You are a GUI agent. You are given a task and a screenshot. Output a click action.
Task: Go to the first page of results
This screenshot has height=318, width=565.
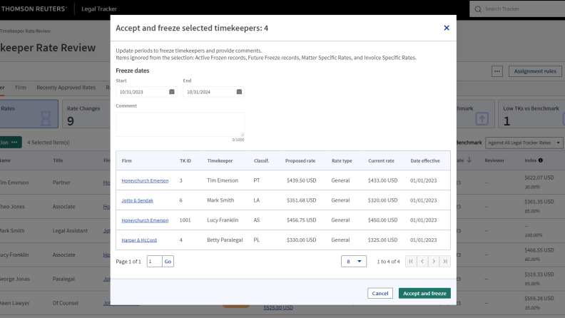[x=411, y=262]
